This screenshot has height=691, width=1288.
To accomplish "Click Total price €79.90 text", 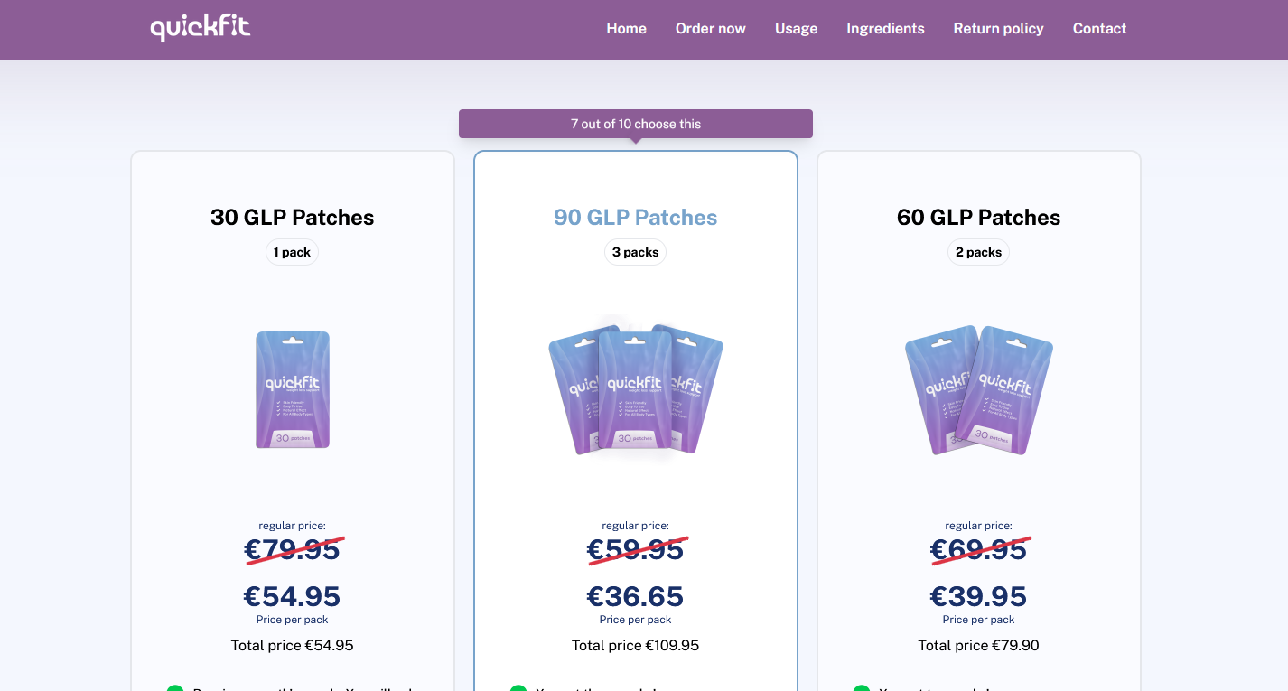I will [x=979, y=645].
